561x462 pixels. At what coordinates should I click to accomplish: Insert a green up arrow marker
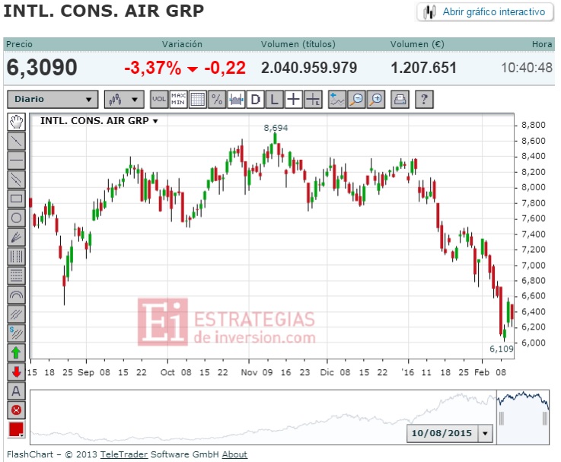pyautogui.click(x=16, y=353)
